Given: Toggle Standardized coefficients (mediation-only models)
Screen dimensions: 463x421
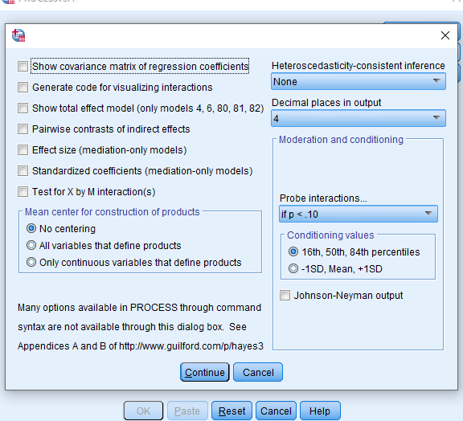Looking at the screenshot, I should (23, 171).
